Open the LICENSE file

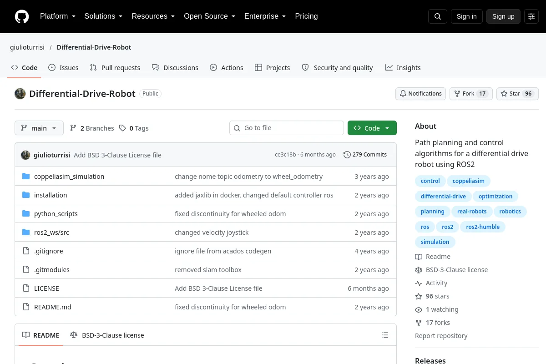coord(46,288)
